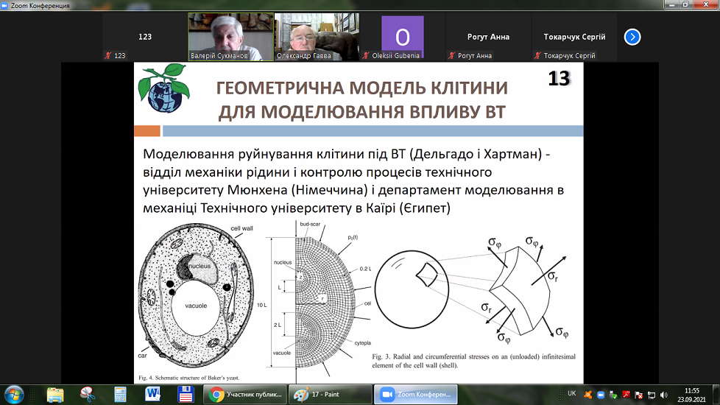Viewport: 720px width, 405px height.
Task: Click the 'bud-scar' label on the mesh figure
Action: click(310, 224)
